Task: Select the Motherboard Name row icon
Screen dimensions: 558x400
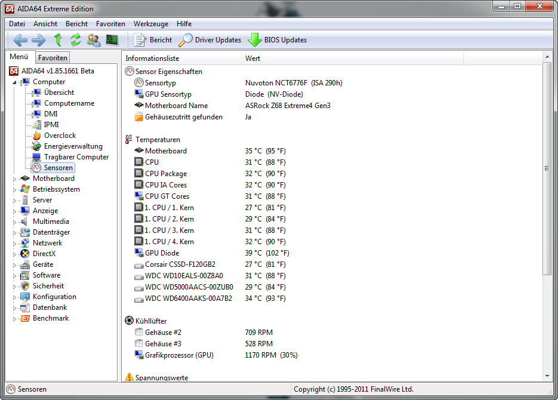Action: pyautogui.click(x=139, y=105)
